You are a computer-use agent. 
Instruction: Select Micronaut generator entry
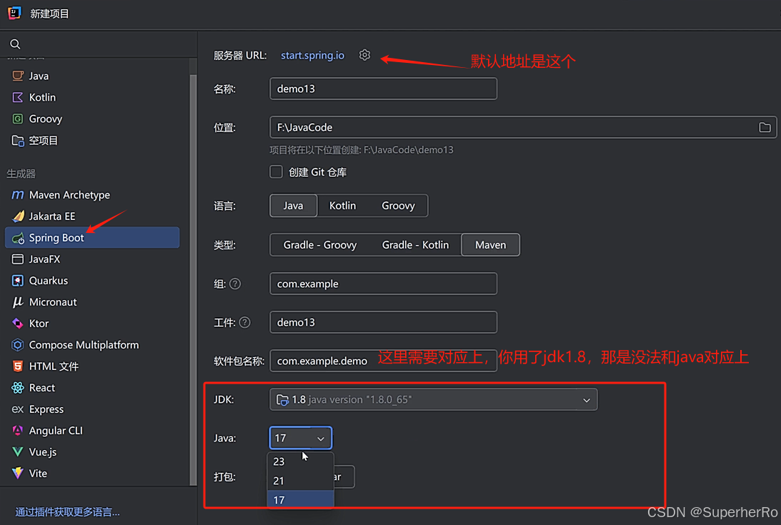(x=92, y=302)
